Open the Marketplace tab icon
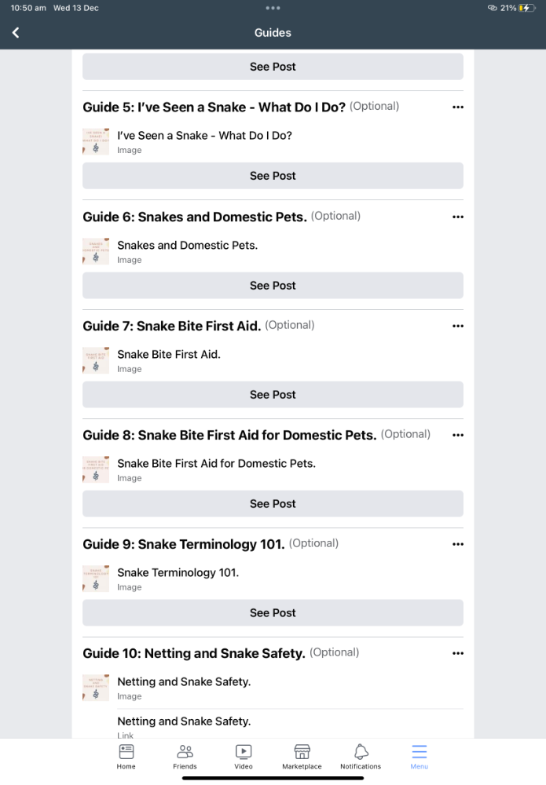Screen dimensions: 546x785 click(x=302, y=751)
